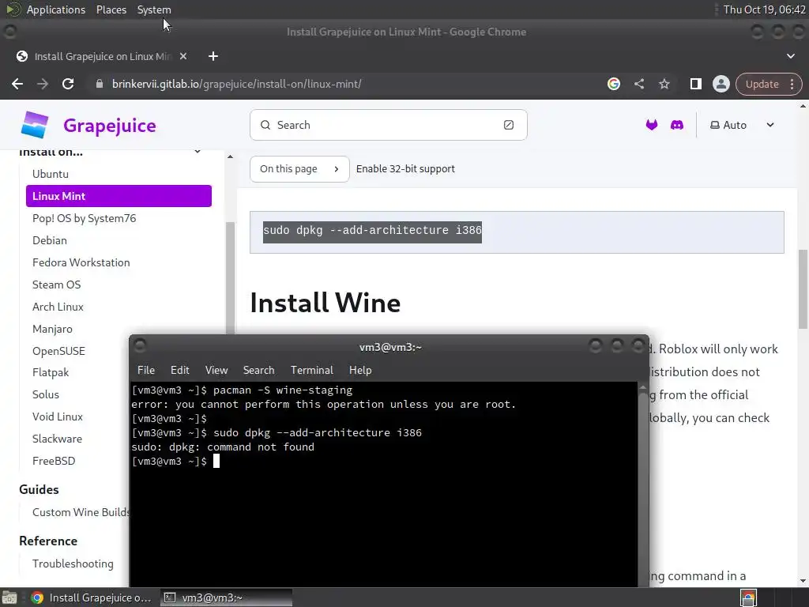Open terminal Help menu
The height and width of the screenshot is (607, 809).
(360, 370)
